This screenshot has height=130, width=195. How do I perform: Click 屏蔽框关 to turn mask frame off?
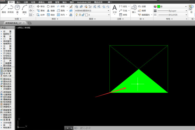(6, 107)
